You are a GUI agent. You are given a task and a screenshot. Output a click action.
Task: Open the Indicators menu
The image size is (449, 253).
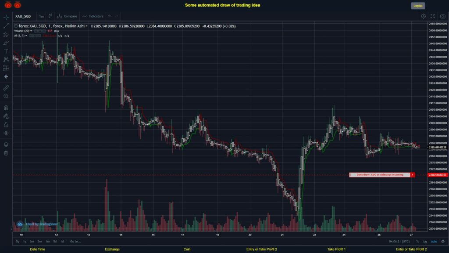coord(93,16)
